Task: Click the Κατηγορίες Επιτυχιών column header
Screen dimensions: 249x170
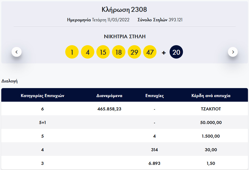Action: pos(42,96)
